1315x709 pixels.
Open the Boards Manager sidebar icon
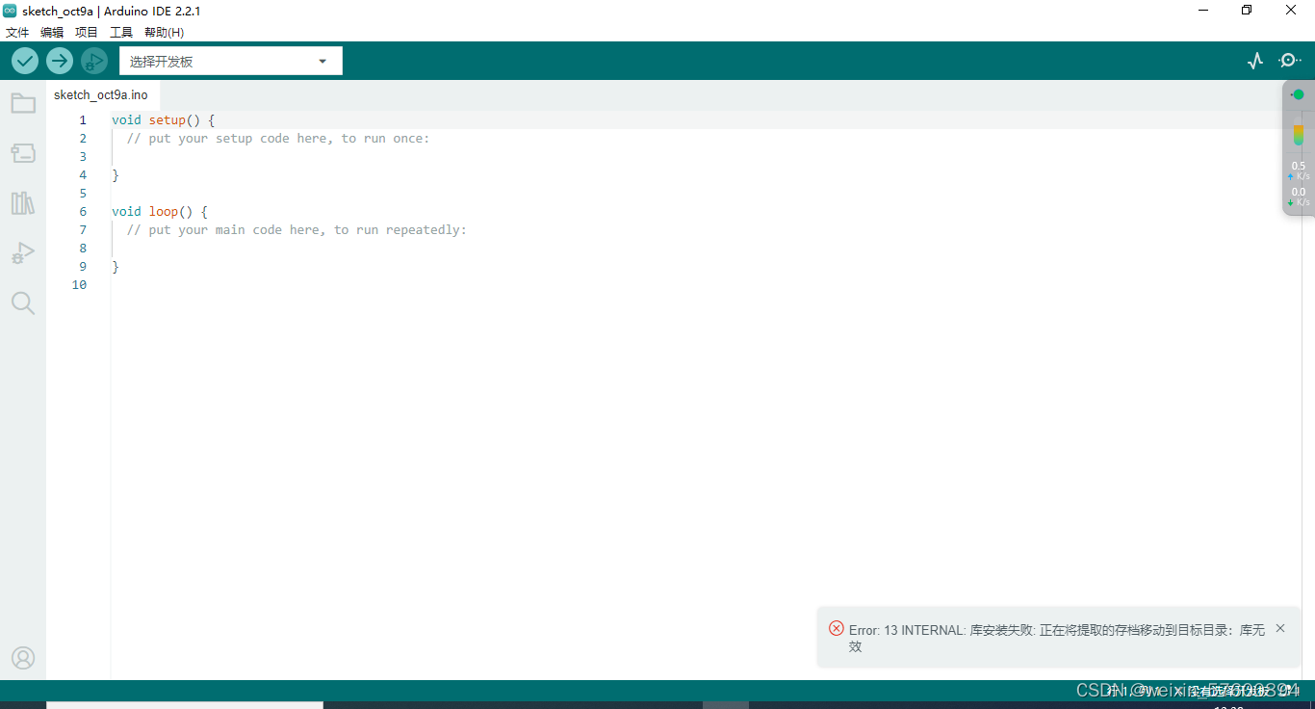point(23,152)
